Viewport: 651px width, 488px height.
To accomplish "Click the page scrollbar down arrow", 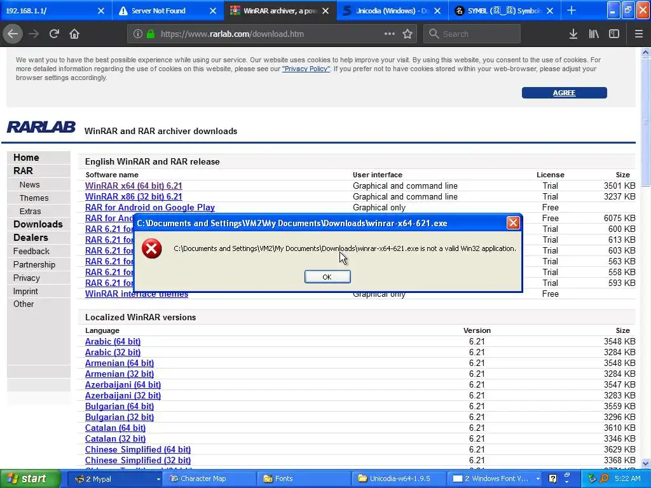I will [x=646, y=463].
